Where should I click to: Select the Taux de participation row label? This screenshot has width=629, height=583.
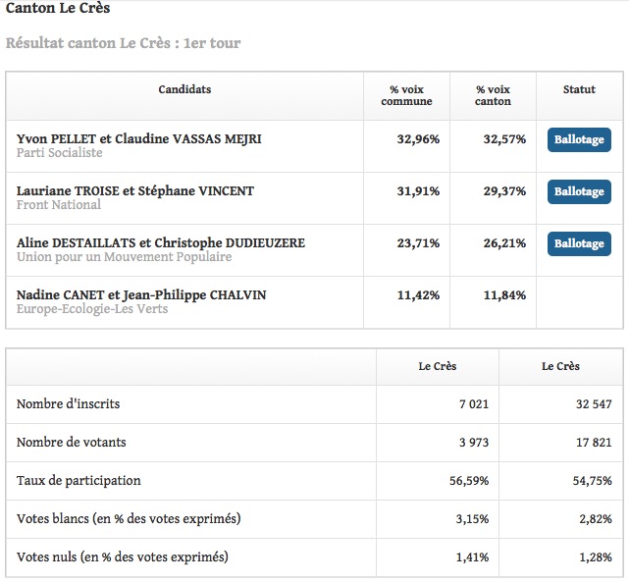pos(79,480)
